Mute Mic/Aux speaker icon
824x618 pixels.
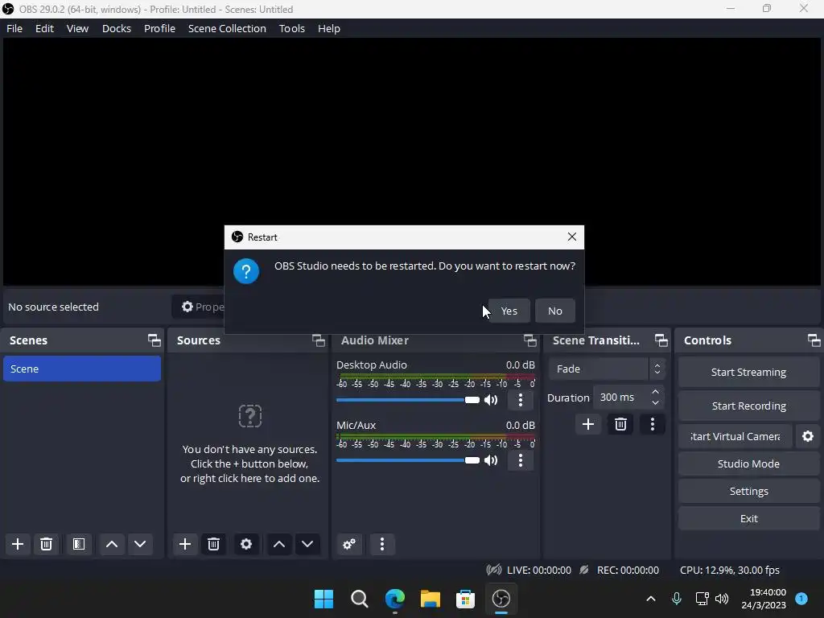[491, 460]
